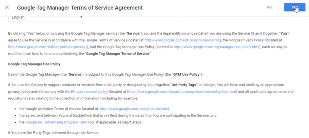
Task: Open the Google Analytics tos.html link
Action: pyautogui.click(x=134, y=109)
